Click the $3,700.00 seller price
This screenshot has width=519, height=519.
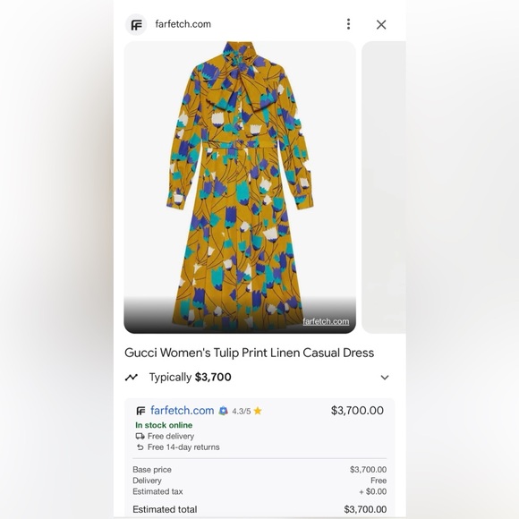[357, 411]
